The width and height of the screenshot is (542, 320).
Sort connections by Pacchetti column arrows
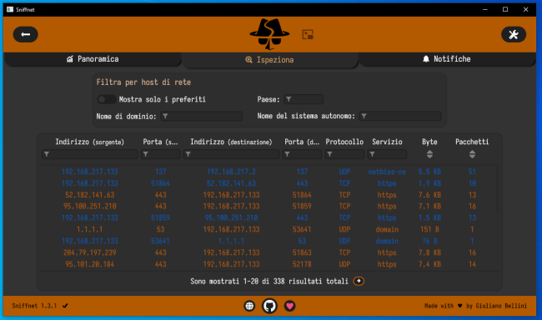pyautogui.click(x=472, y=154)
